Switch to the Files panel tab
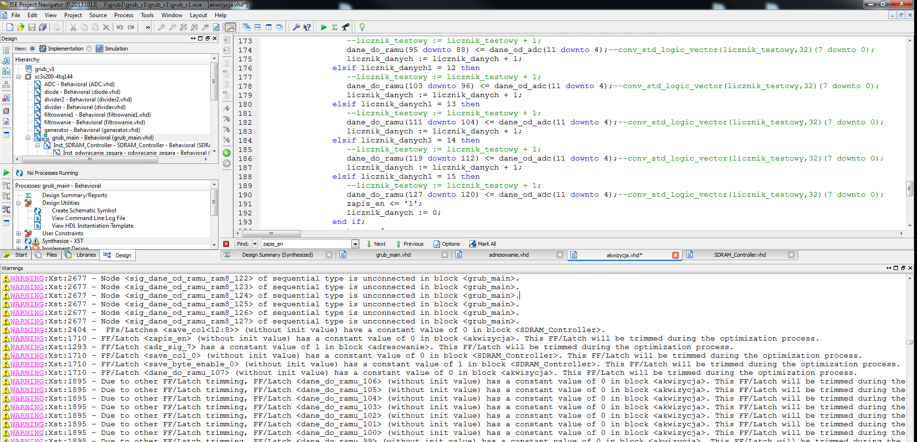This screenshot has height=442, width=917. click(47, 255)
